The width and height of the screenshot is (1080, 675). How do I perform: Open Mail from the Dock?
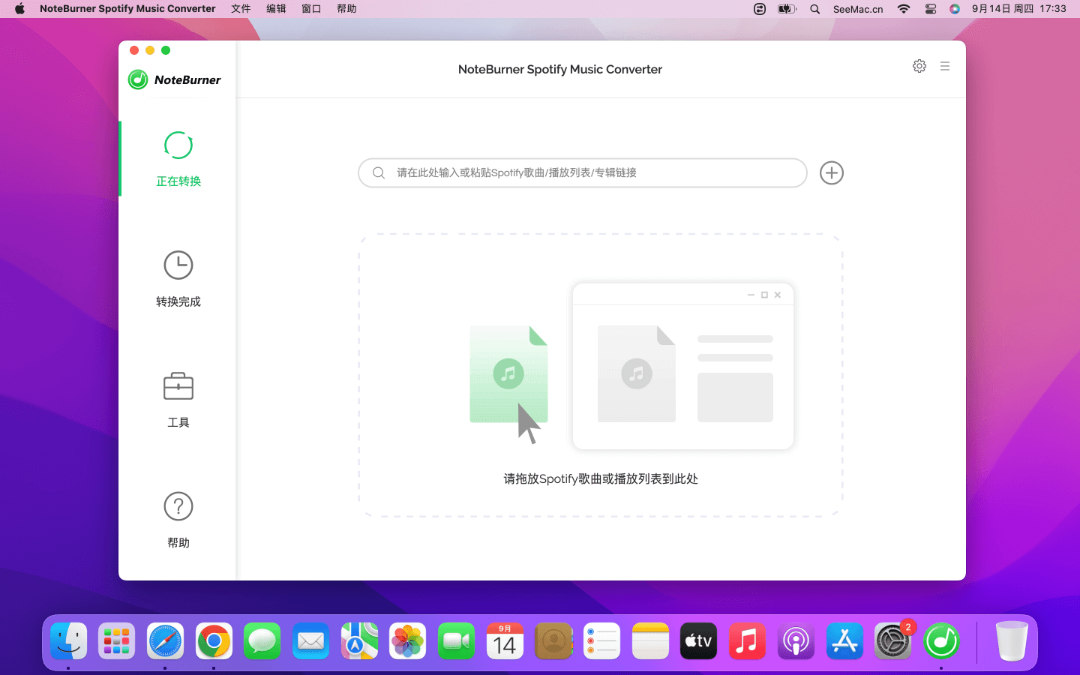pos(310,641)
